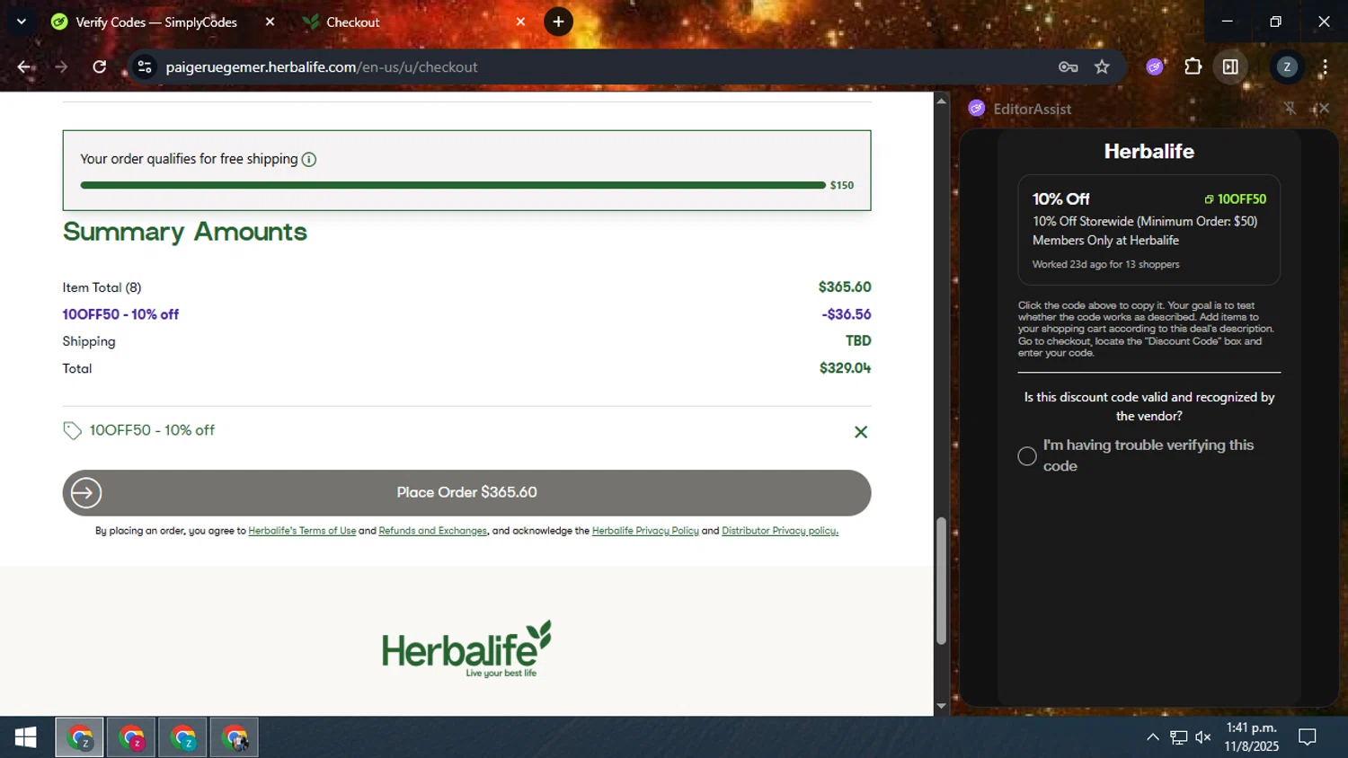Open the saved passwords key icon
This screenshot has width=1348, height=758.
(x=1068, y=67)
